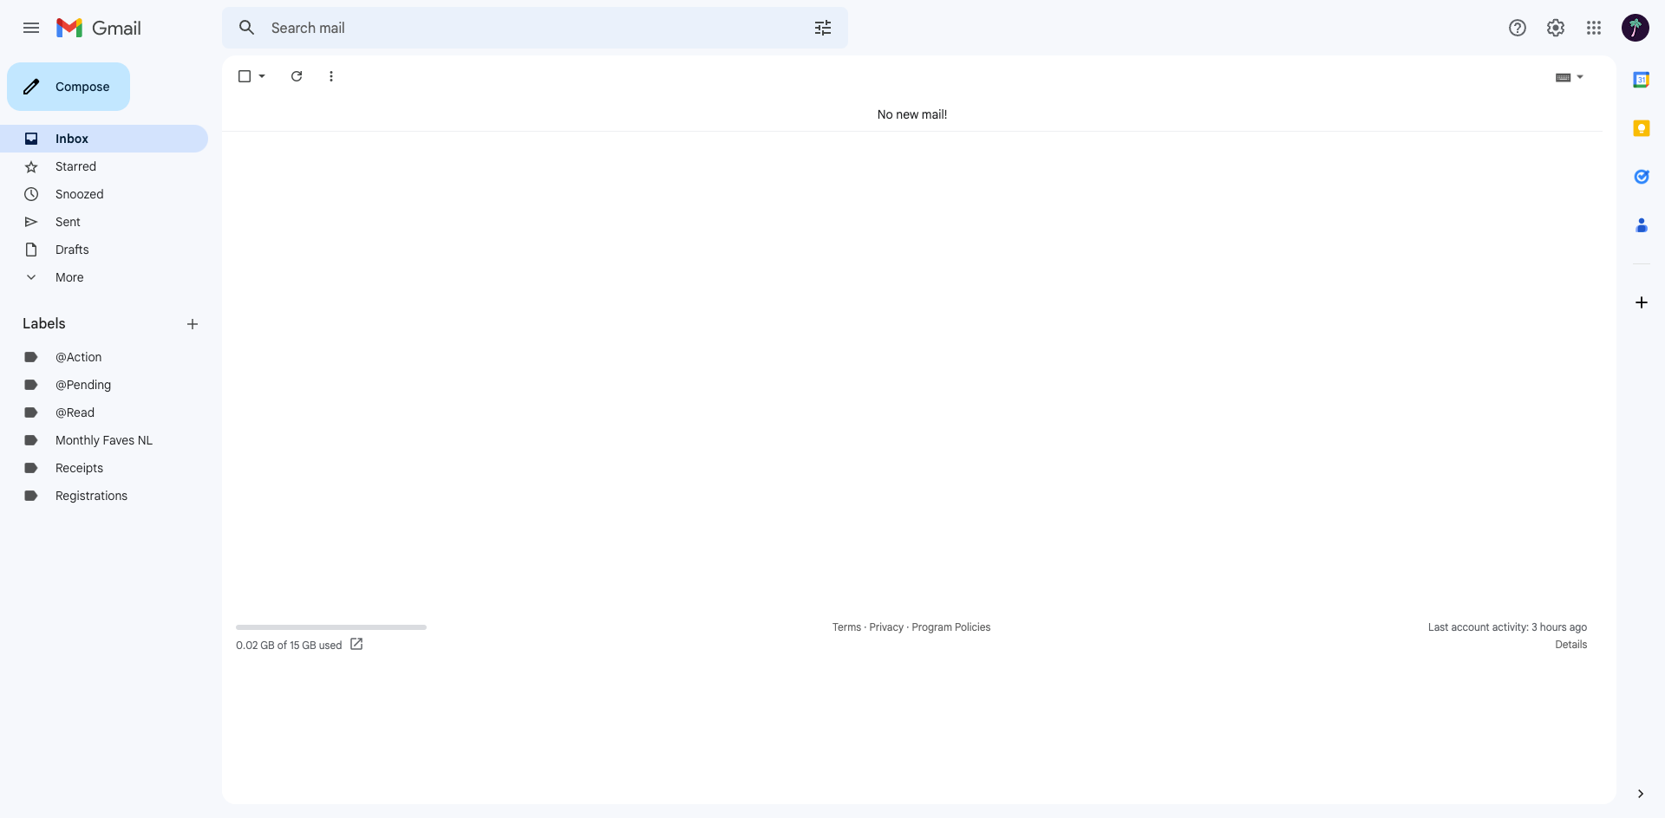The image size is (1665, 818).
Task: Refresh the inbox
Action: [297, 76]
